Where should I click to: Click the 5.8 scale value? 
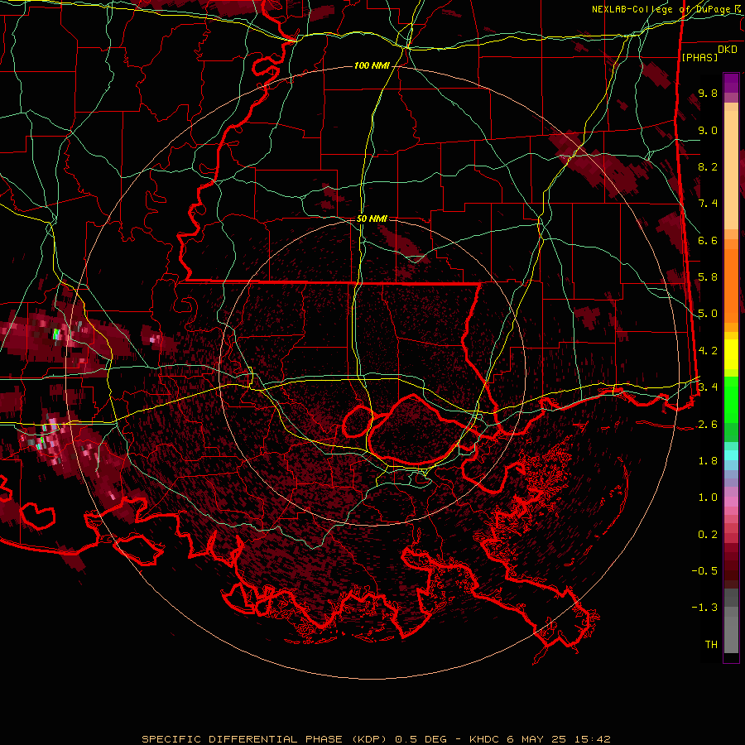pos(708,277)
